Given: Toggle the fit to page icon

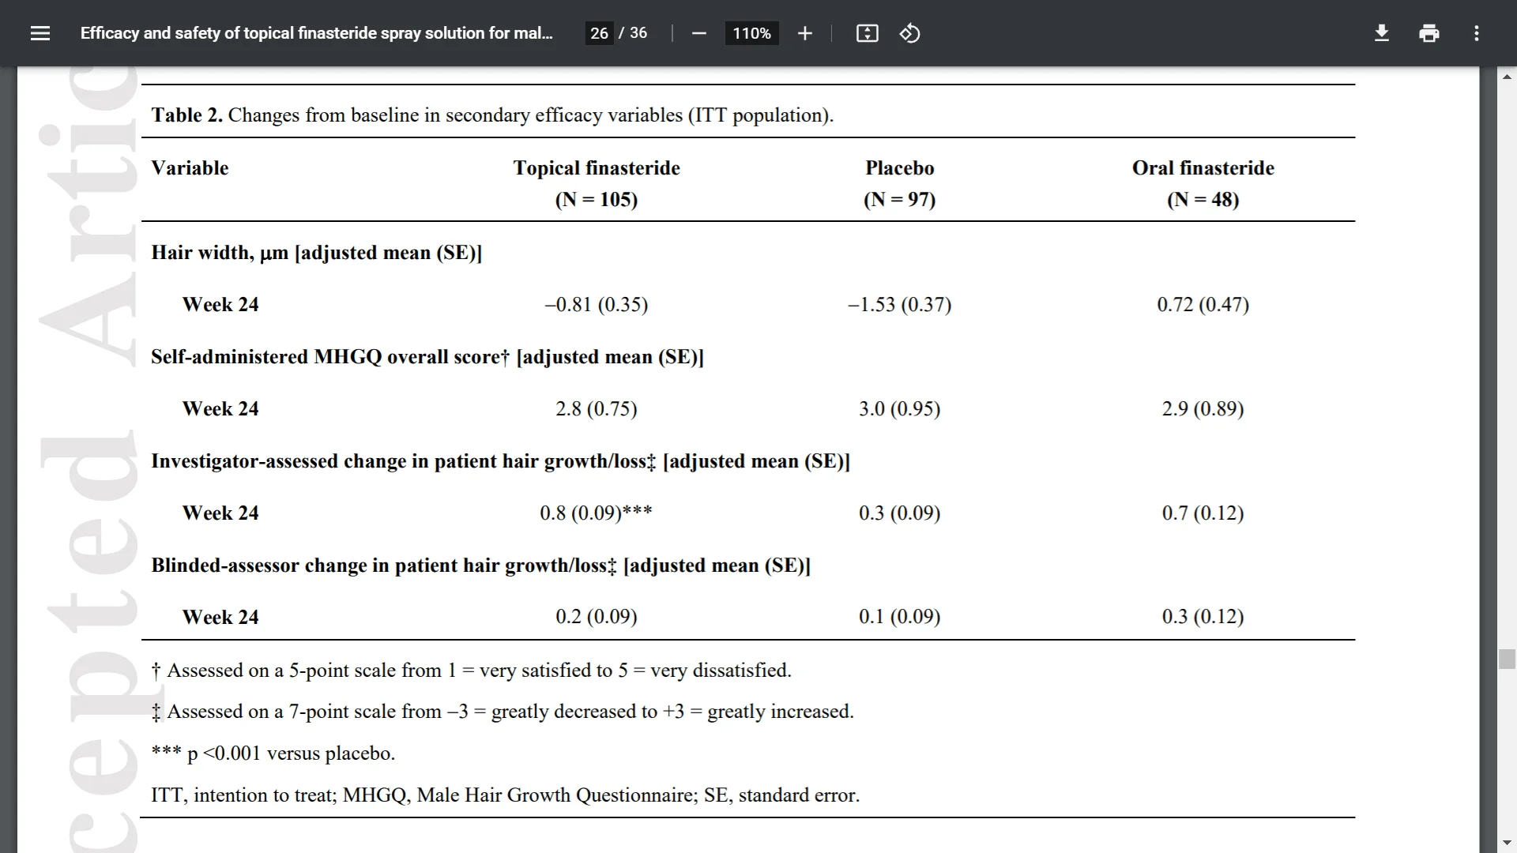Looking at the screenshot, I should [867, 33].
